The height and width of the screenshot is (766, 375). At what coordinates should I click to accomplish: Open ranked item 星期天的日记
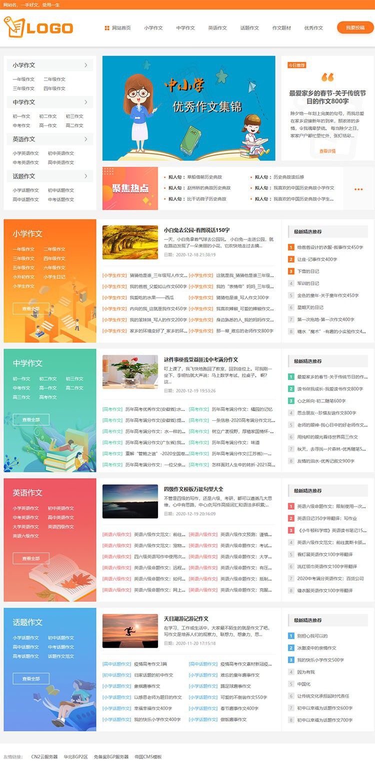(310, 307)
